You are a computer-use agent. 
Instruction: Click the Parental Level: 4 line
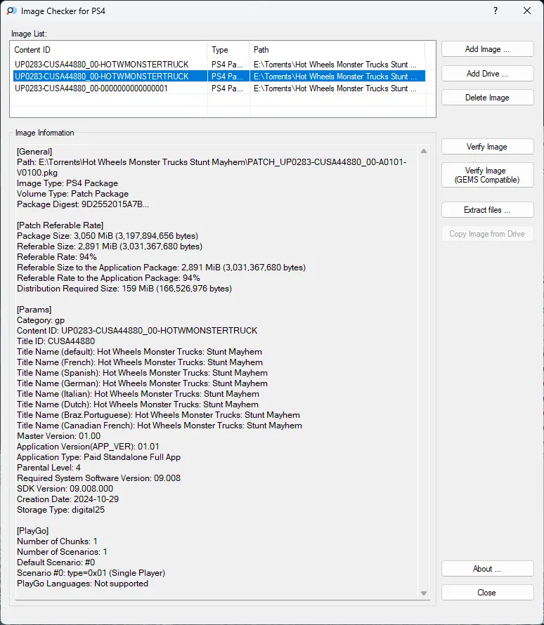tap(48, 468)
